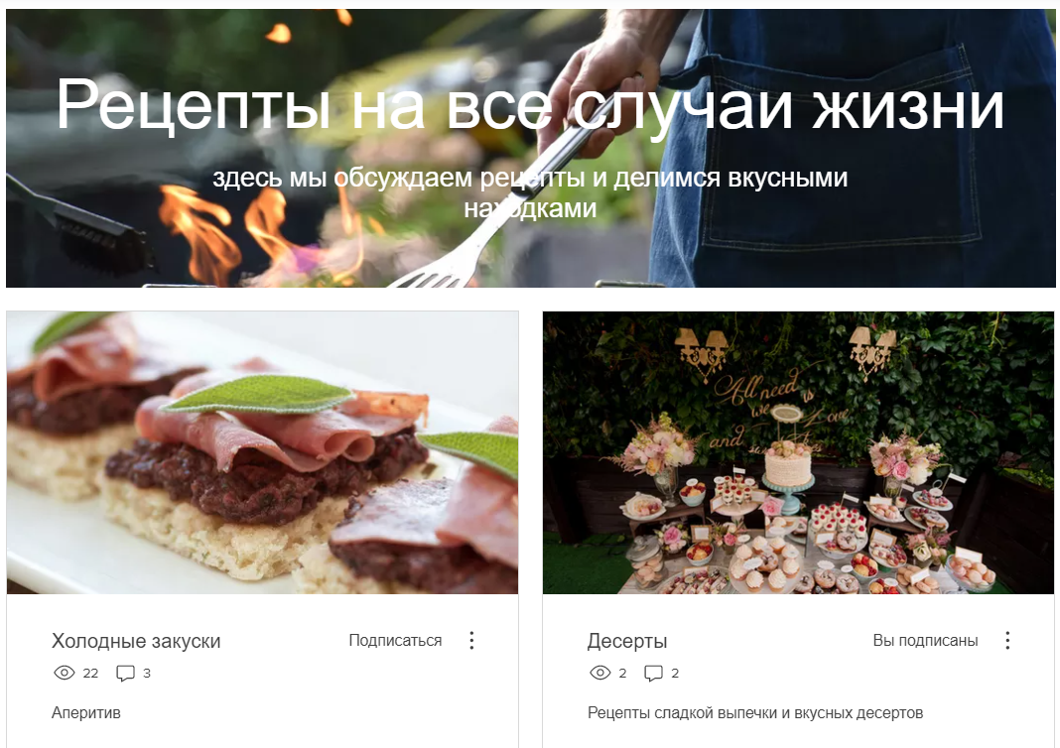Click the comments bubble icon under Десерты
The image size is (1060, 748).
coord(654,673)
